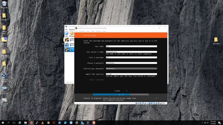Select Bitvise SSH Client desktop shortcut
Screen dimensions: 223x125
[4, 102]
